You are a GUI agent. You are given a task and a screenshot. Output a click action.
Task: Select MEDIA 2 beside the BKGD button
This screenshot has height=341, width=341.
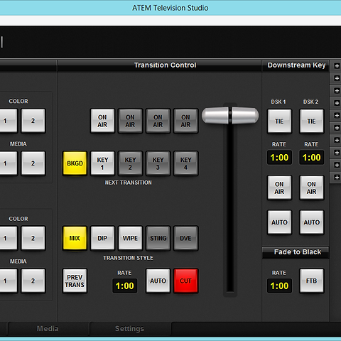pos(33,163)
